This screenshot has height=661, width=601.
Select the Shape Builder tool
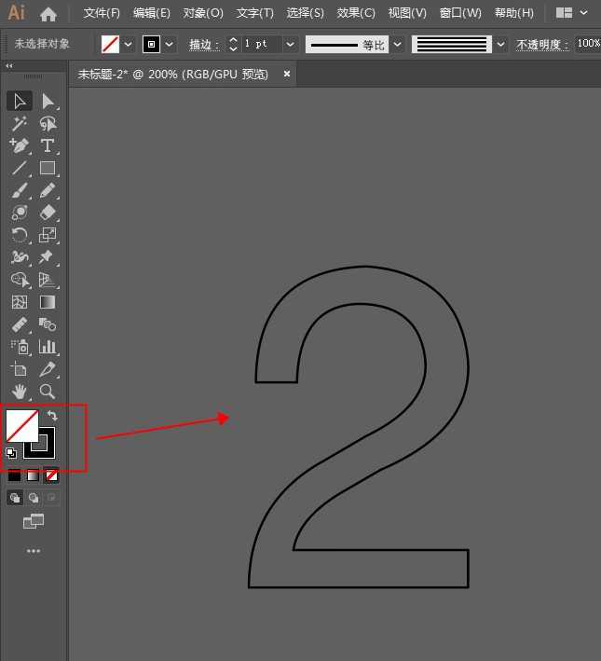click(19, 280)
